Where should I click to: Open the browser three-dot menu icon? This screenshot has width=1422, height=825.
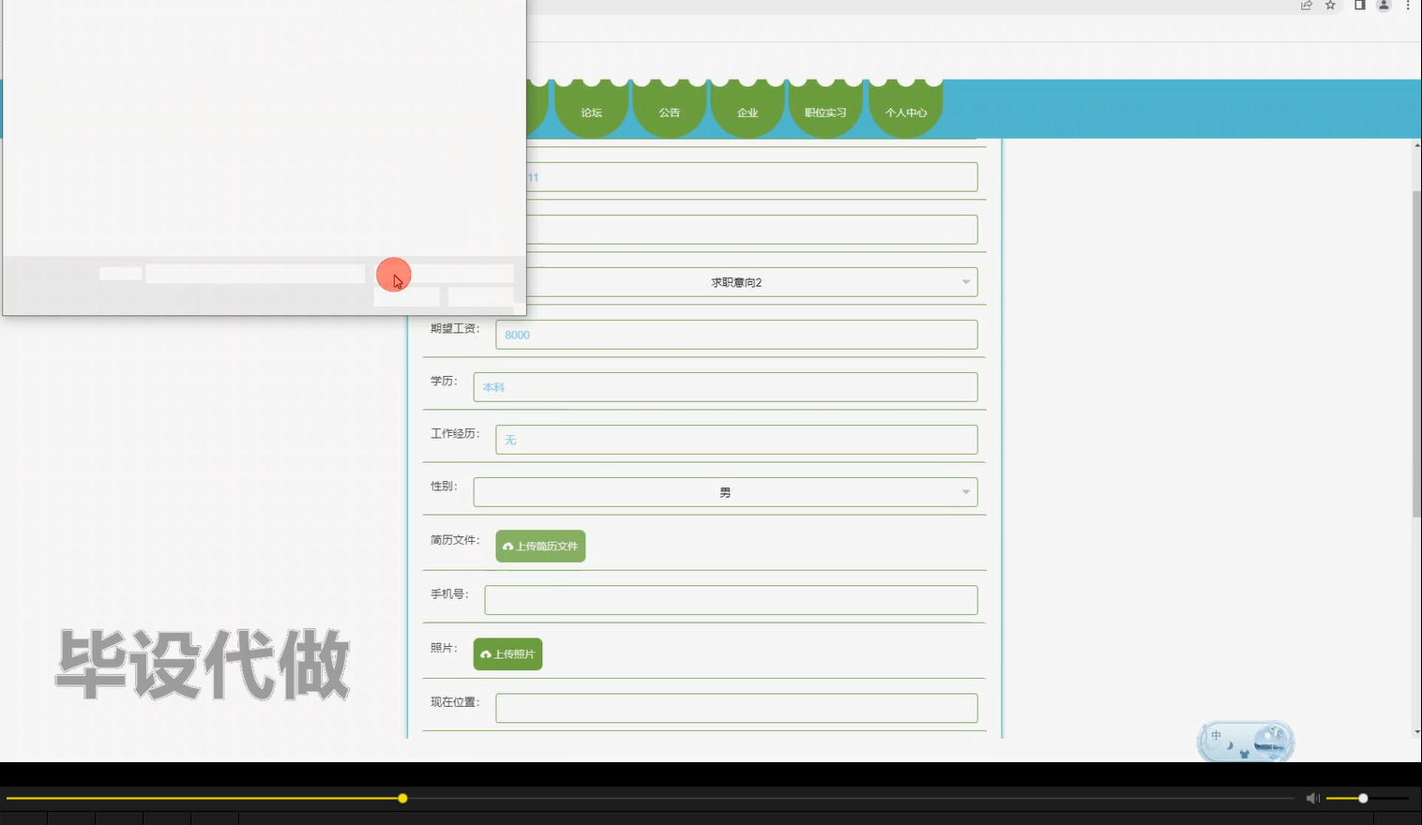[x=1409, y=7]
